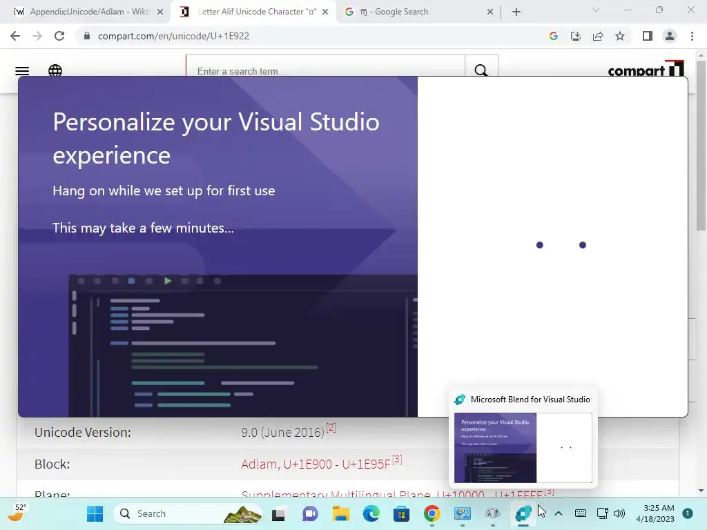
Task: Click the 'Unicode Version:' label
Action: [x=83, y=432]
